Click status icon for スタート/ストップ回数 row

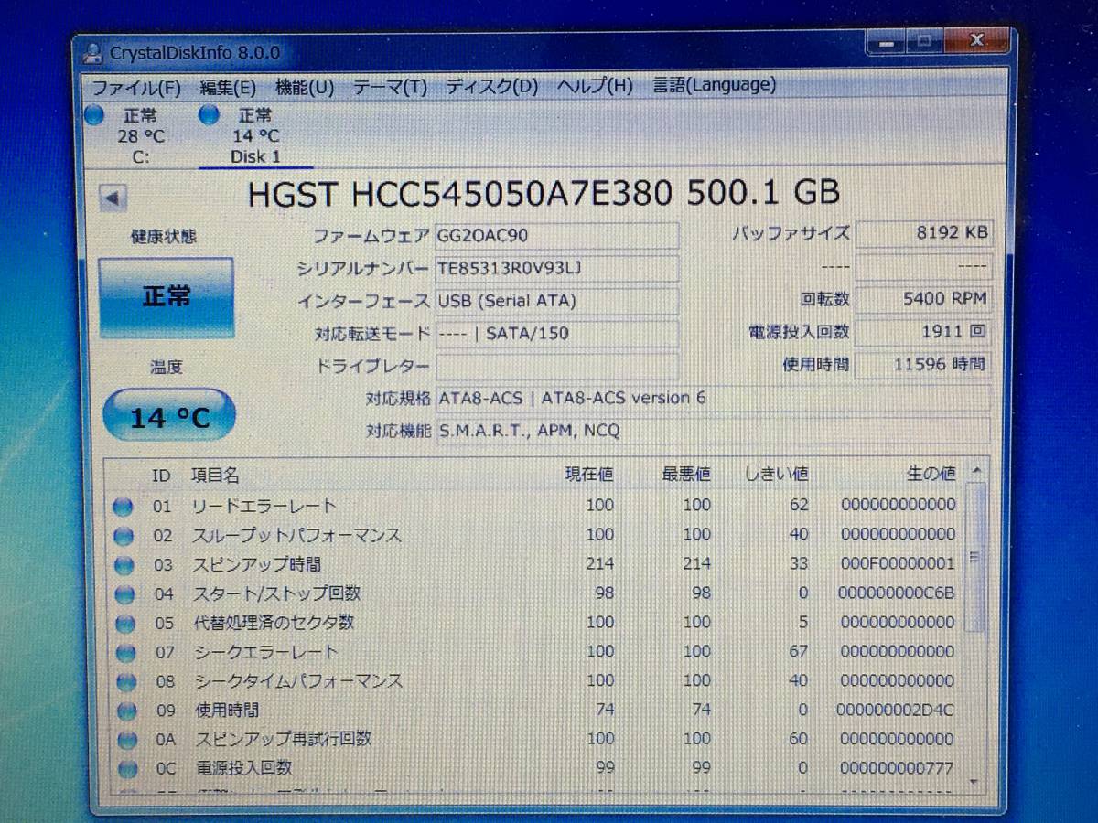pyautogui.click(x=124, y=595)
